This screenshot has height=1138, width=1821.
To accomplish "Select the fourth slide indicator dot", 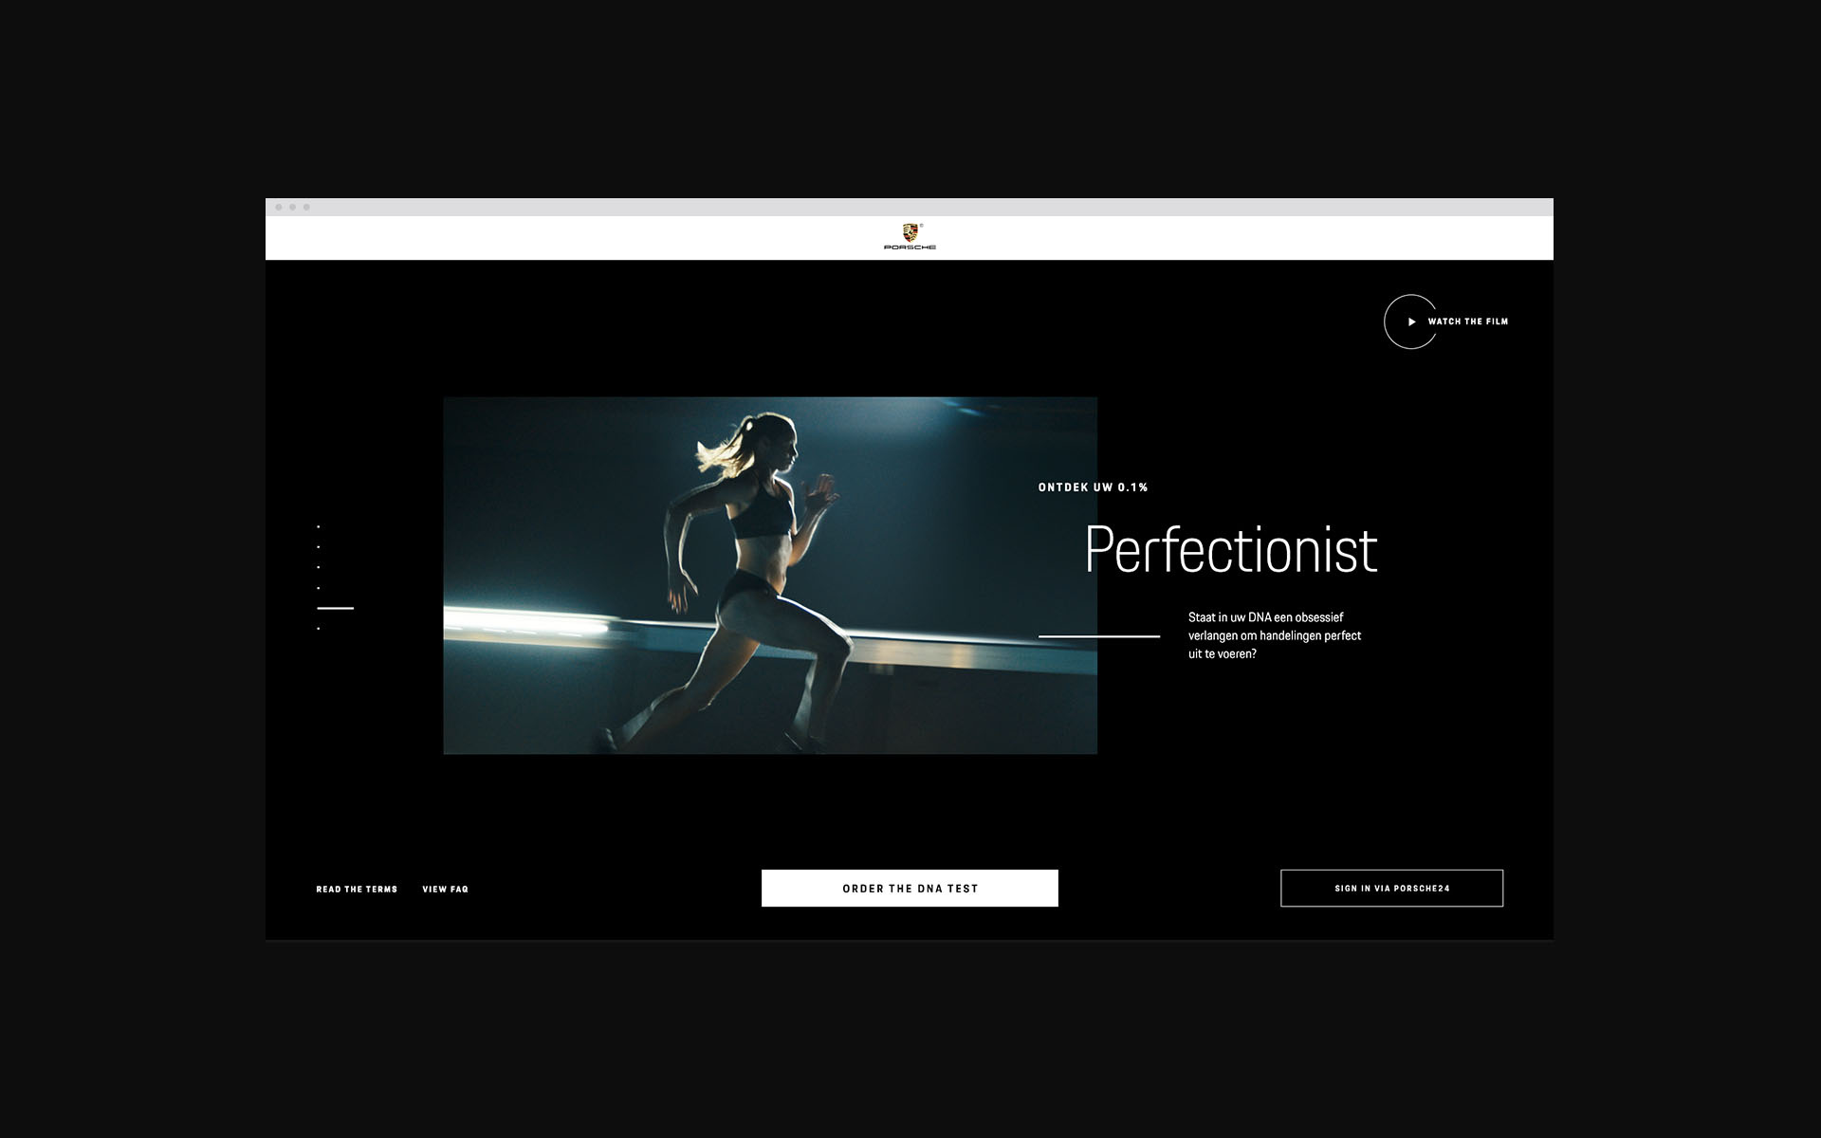I will click(319, 588).
